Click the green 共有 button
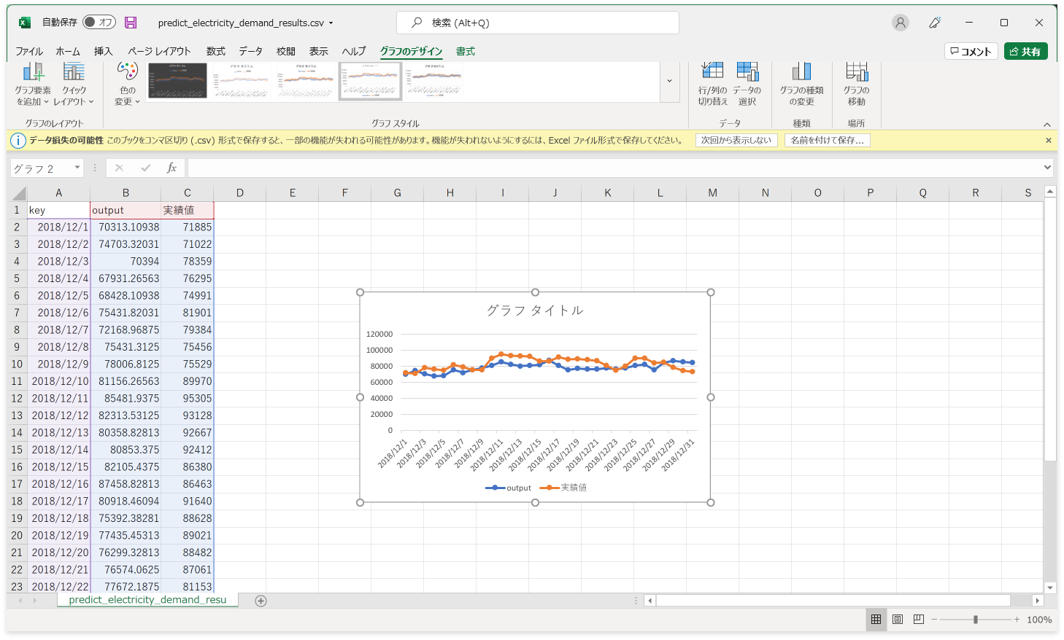1064x640 pixels. (x=1025, y=51)
